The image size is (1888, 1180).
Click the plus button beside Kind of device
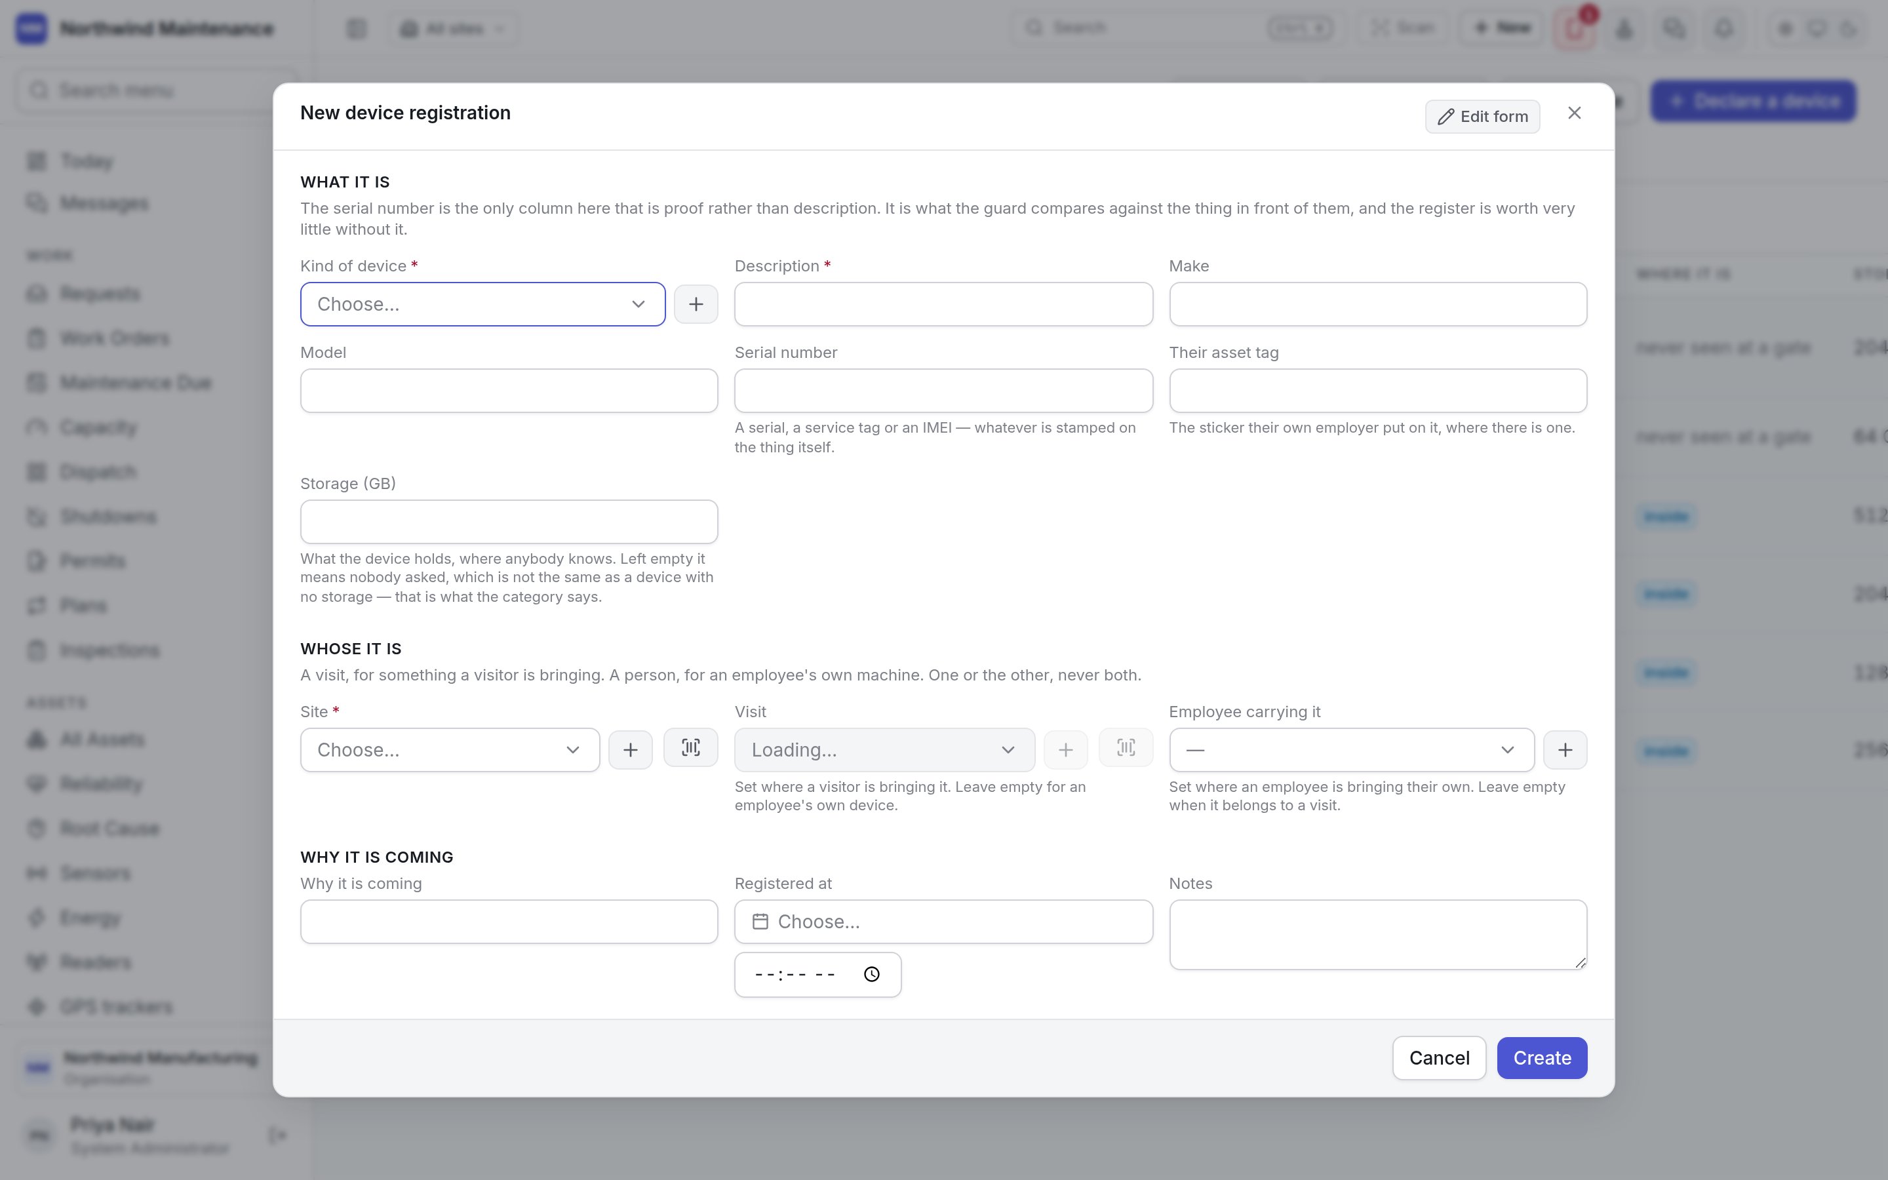[x=696, y=304]
